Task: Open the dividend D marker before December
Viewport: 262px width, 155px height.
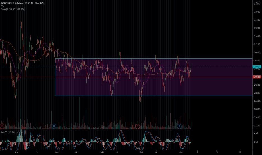Action: [x=54, y=126]
